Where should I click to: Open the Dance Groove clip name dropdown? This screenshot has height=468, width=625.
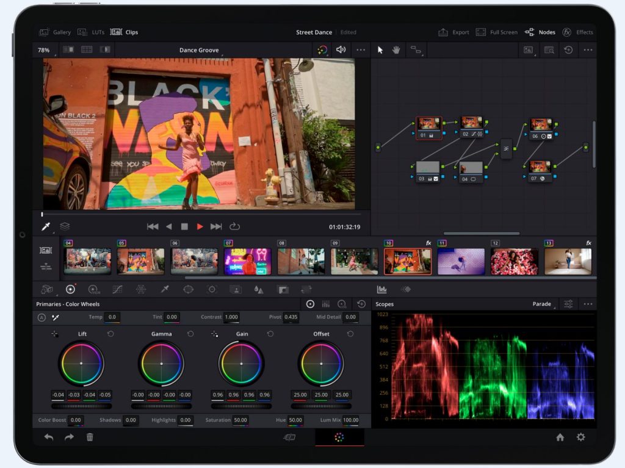click(200, 50)
